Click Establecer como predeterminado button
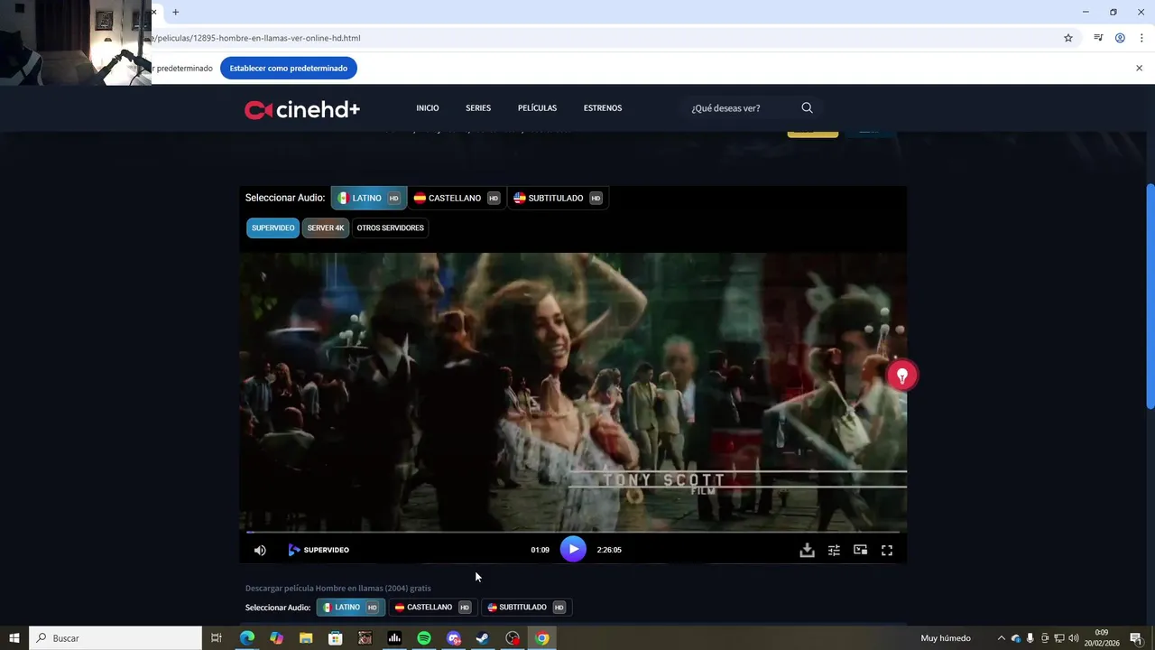 (x=289, y=68)
